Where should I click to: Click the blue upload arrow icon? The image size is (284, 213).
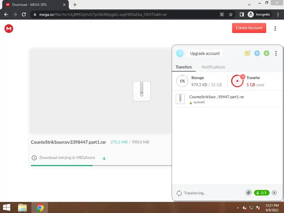pyautogui.click(x=257, y=53)
